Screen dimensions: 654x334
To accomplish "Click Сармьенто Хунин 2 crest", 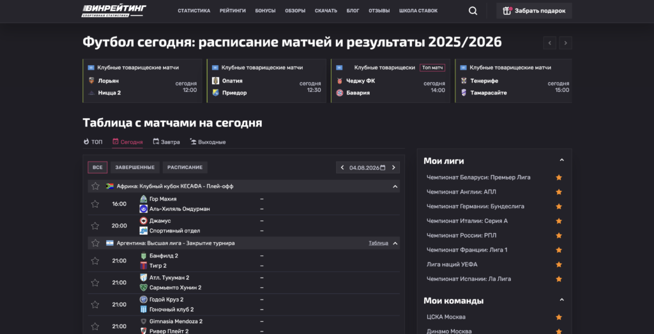I will click(x=144, y=287).
